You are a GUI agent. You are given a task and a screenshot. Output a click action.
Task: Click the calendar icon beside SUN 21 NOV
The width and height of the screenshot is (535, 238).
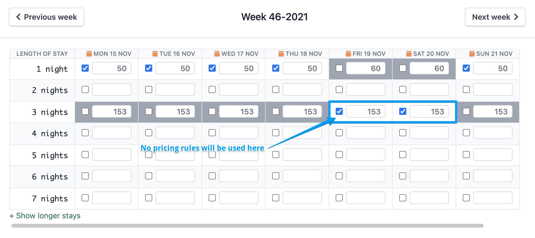coord(472,54)
